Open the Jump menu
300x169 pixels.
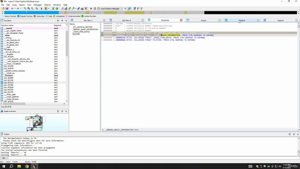[15, 5]
